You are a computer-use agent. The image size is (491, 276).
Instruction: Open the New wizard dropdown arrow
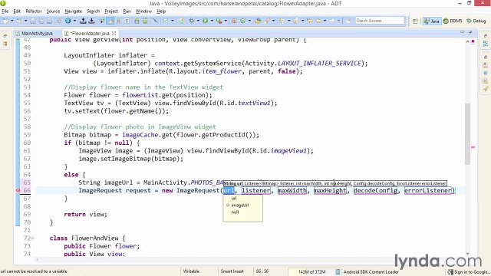[x=12, y=21]
